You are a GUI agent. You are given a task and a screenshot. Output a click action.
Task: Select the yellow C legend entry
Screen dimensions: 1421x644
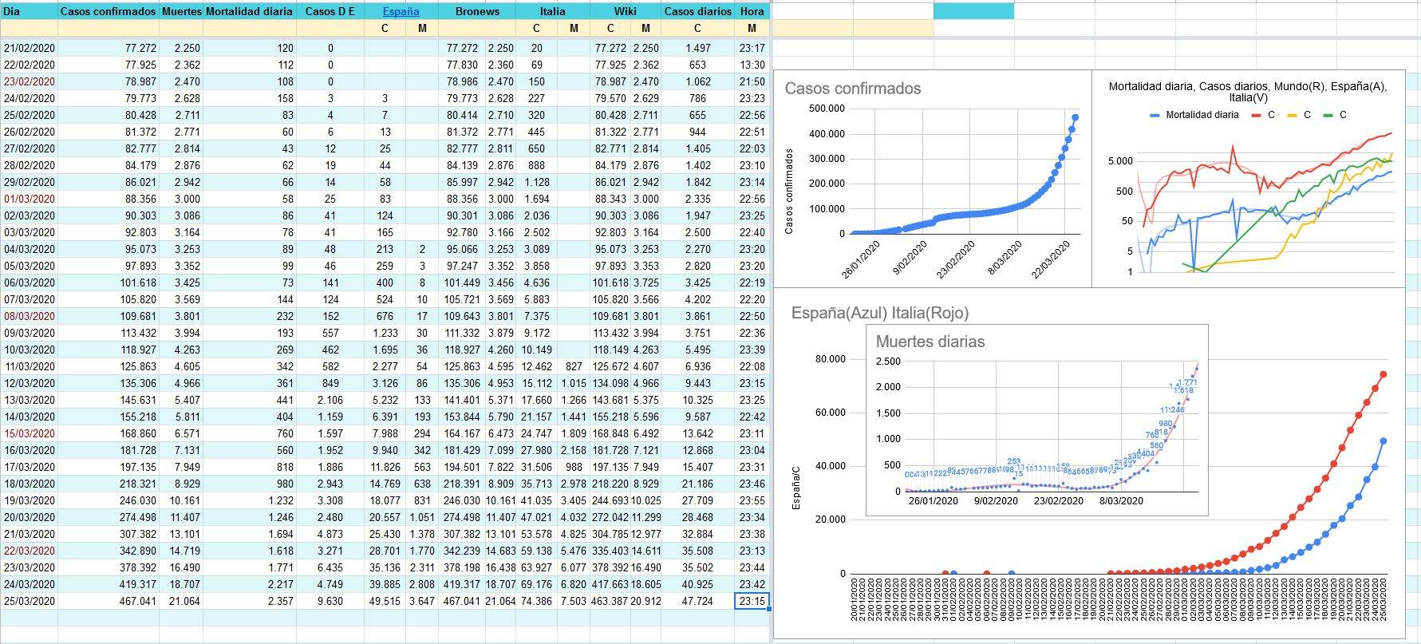(x=1299, y=115)
